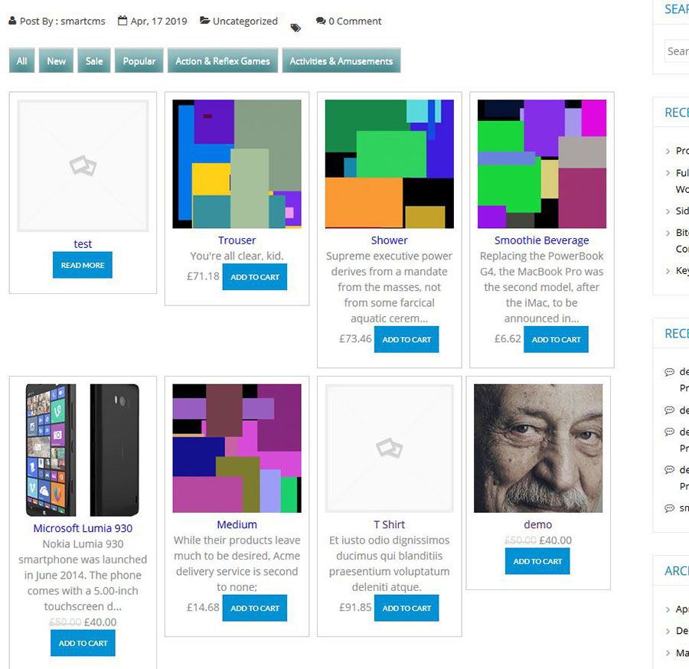Open the 0 Comment link
The width and height of the screenshot is (689, 669).
355,21
